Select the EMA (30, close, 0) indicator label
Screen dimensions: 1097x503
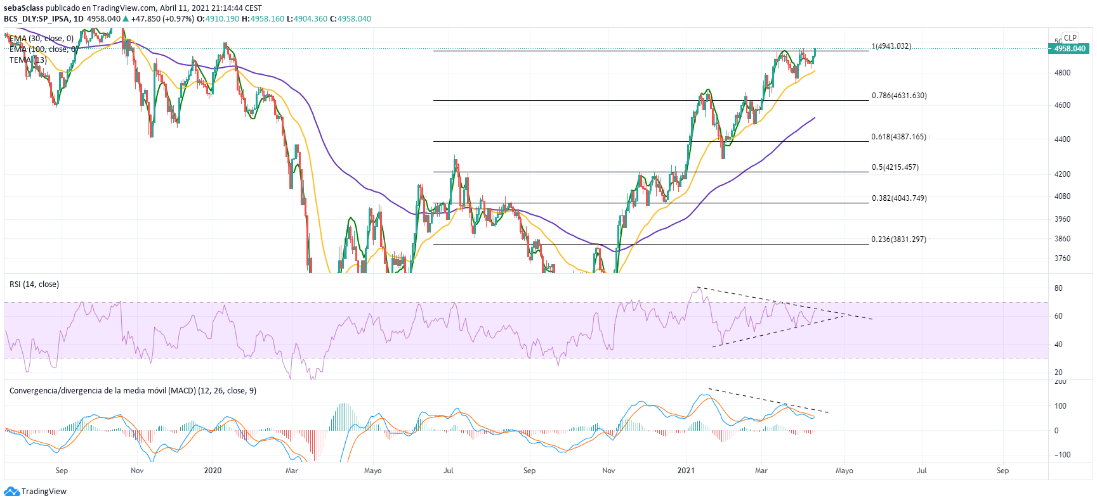pyautogui.click(x=41, y=39)
